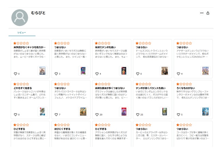Viewport: 222px width, 154px height.
Task: Open game thumbnail in テンポが悪くバランスも悪い card
Action: click(165, 112)
